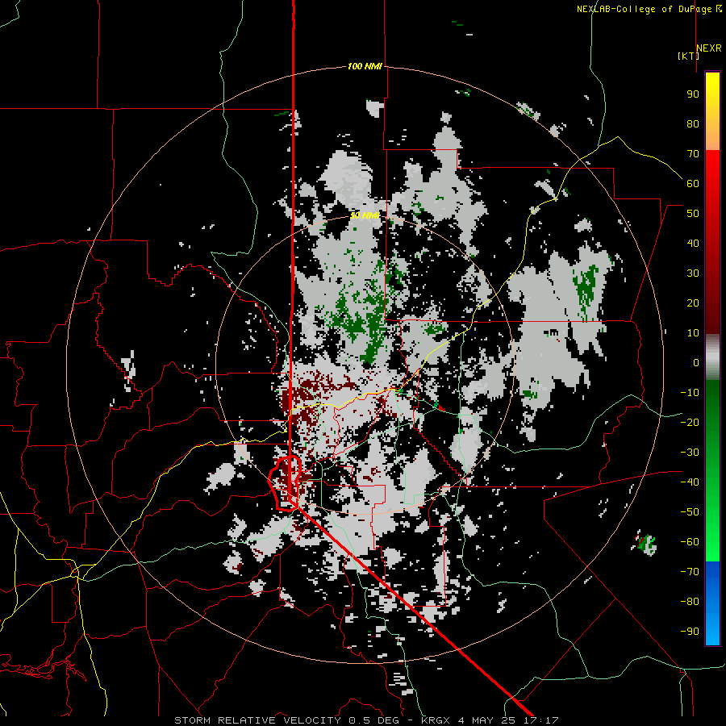726x726 pixels.
Task: Select the -20 value on velocity scale
Action: tap(690, 422)
